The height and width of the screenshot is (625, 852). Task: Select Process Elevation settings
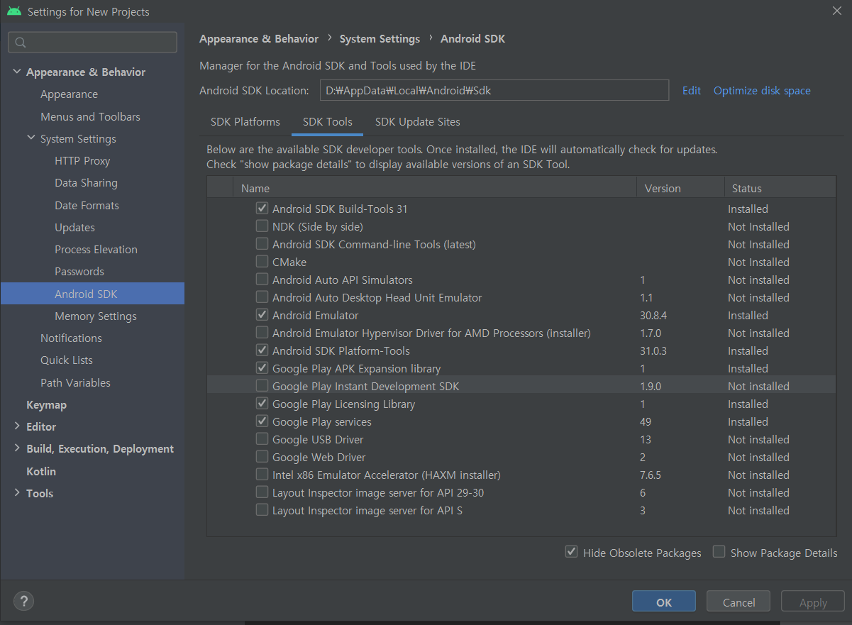[x=96, y=249]
